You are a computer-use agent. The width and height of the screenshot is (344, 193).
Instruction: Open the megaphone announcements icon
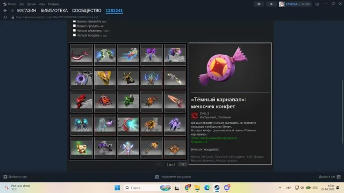tap(259, 4)
